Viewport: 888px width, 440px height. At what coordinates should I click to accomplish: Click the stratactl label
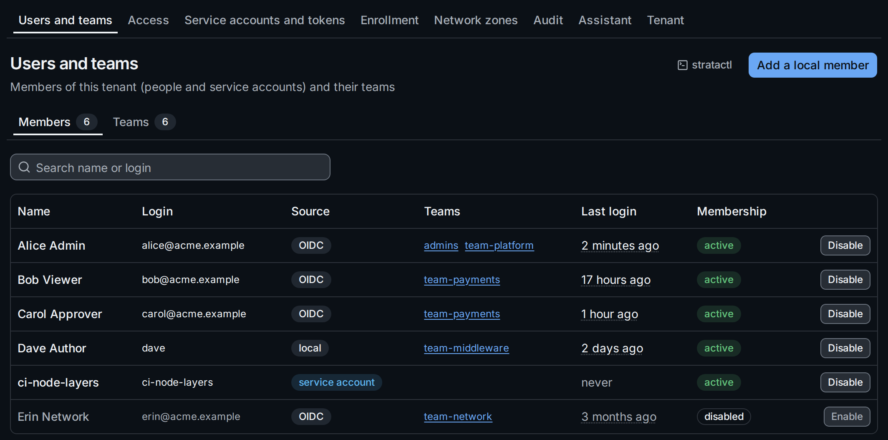[712, 65]
